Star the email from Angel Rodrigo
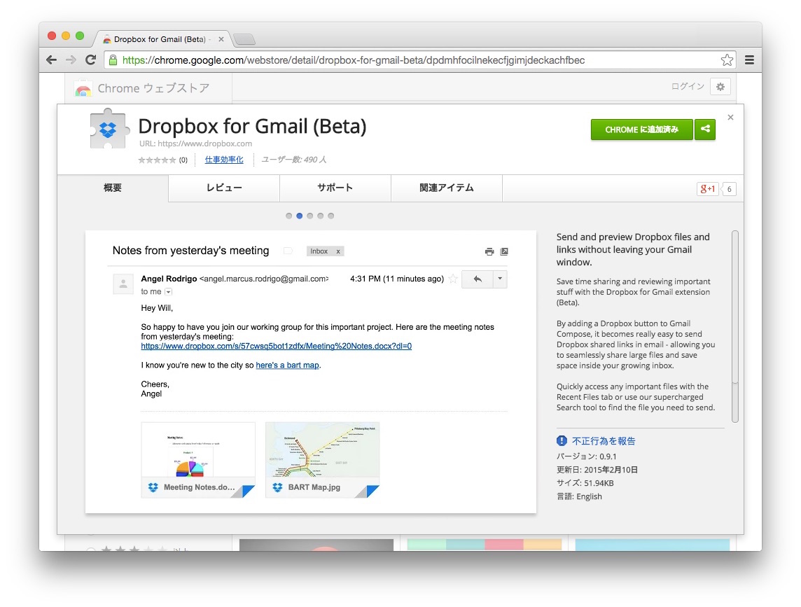The image size is (801, 607). coord(452,279)
